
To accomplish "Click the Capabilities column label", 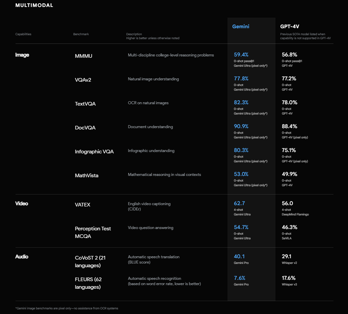I will coord(23,34).
